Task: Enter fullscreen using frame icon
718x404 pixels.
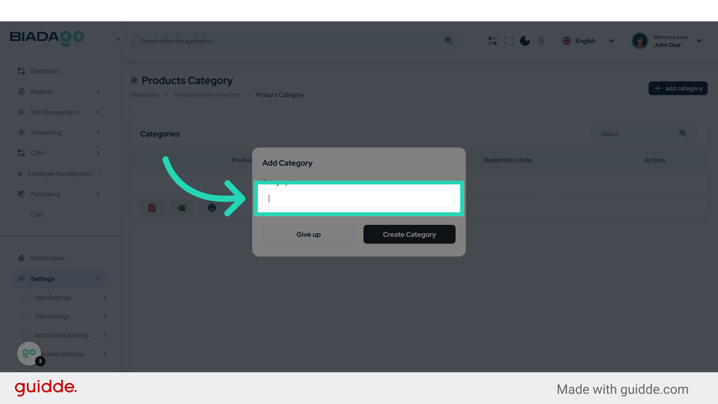Action: 509,41
